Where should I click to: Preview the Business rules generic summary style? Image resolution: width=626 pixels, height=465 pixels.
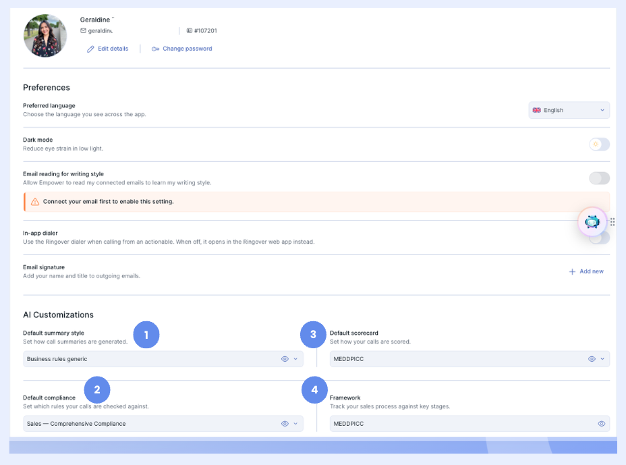pos(285,359)
